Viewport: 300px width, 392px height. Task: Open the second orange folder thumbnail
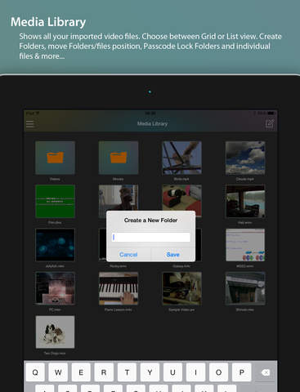(119, 158)
